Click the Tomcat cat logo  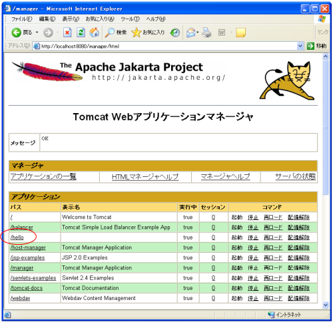287,80
